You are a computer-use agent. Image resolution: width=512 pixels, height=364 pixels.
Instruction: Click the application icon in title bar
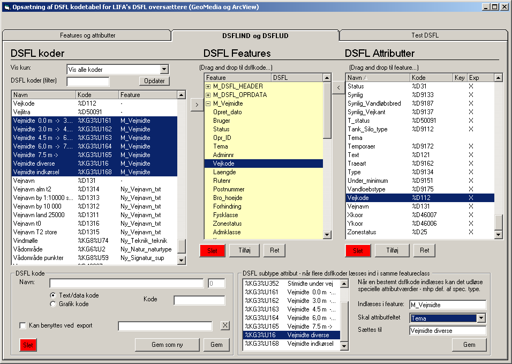coord(7,6)
